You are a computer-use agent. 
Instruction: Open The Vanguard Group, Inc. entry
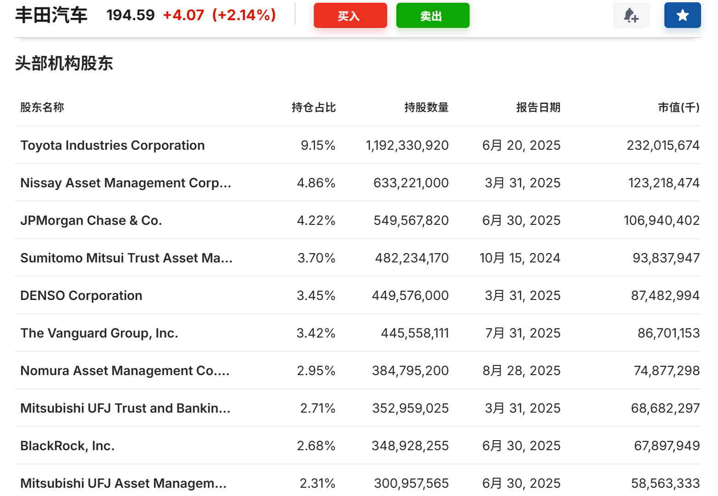click(x=99, y=333)
